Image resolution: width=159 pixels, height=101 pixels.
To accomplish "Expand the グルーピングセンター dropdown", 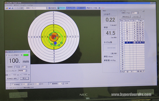I will point(26,71).
